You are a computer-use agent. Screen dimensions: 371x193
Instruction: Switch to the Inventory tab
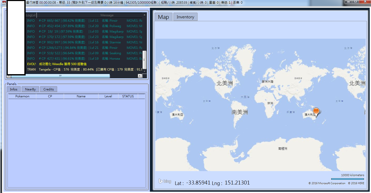[185, 17]
